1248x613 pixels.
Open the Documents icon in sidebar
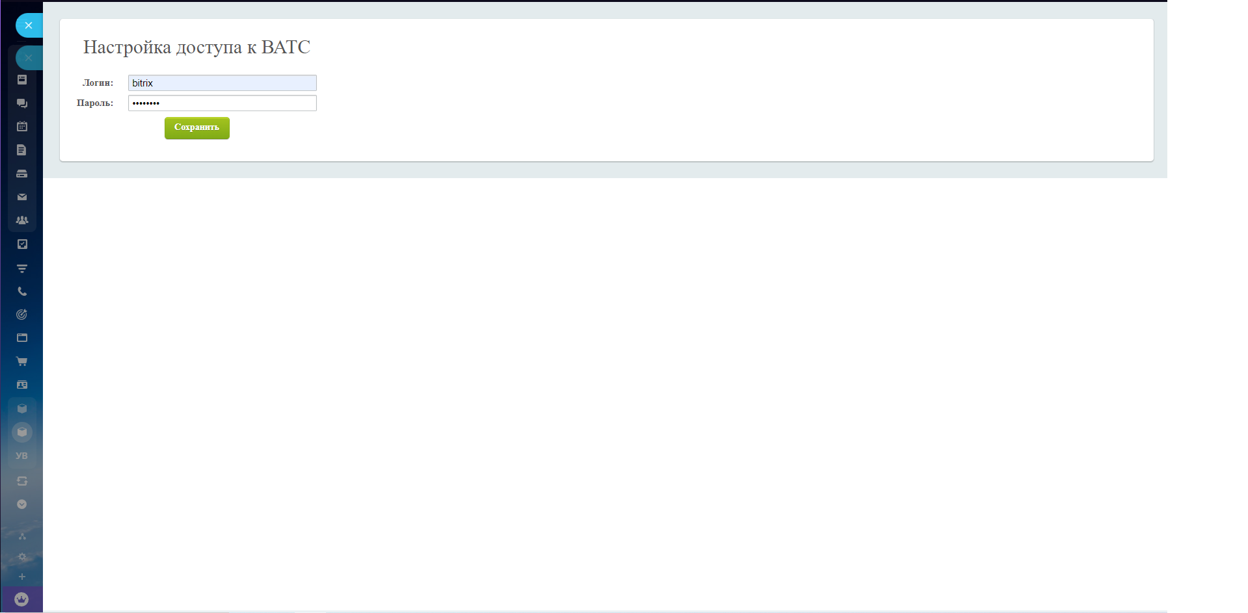pos(22,150)
